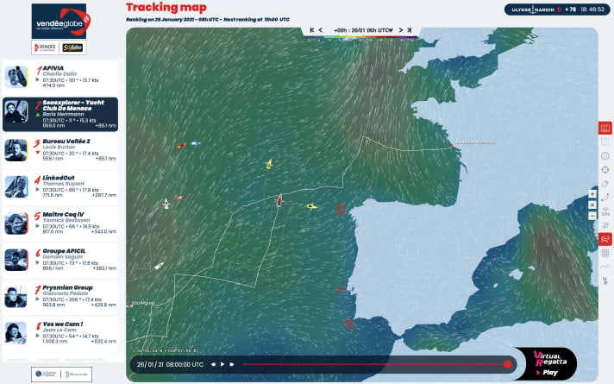The height and width of the screenshot is (384, 614).
Task: Expand arrow beside APIVIA position data
Action: pos(38,79)
